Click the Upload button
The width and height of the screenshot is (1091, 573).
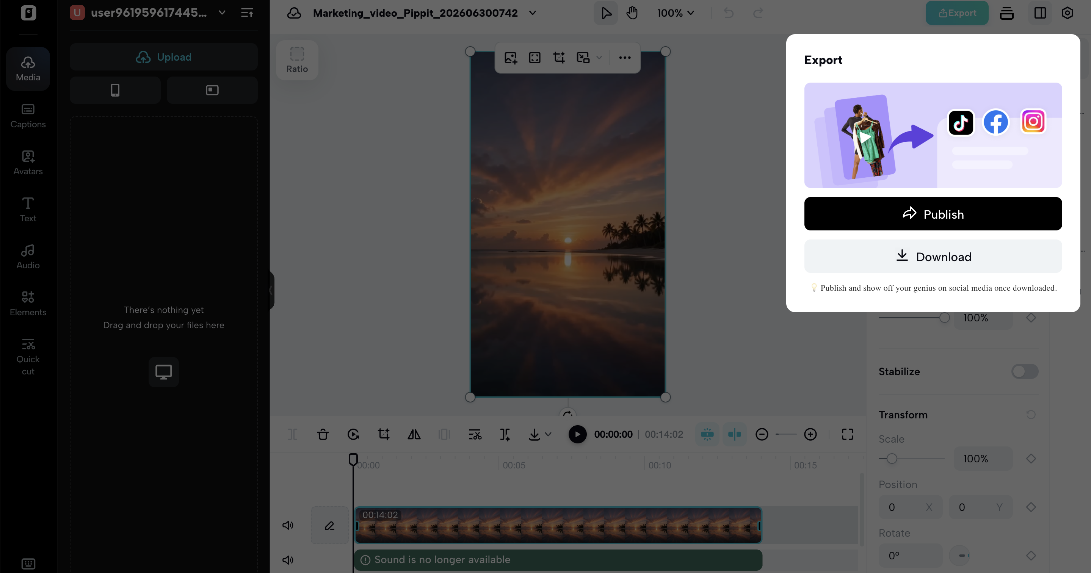163,57
